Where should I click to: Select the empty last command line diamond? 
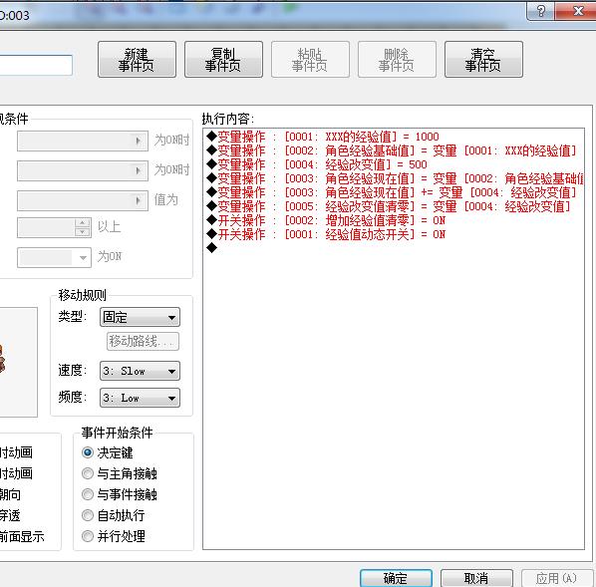211,248
